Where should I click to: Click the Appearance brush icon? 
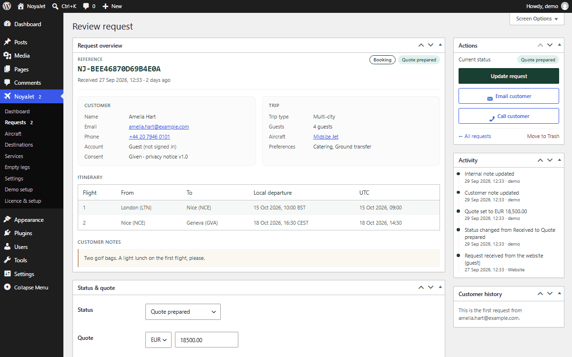7,219
